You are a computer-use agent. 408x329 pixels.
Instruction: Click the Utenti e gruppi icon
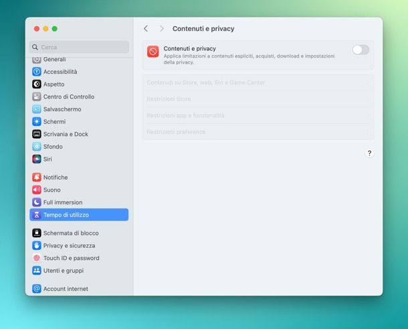click(x=37, y=271)
